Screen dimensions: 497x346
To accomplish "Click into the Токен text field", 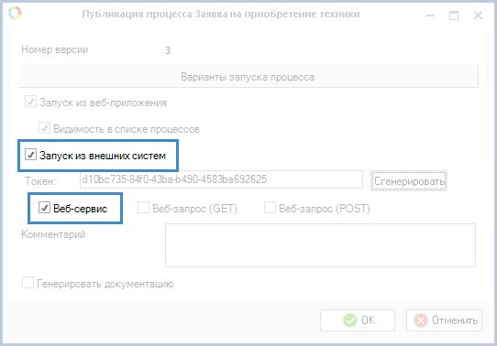I will point(221,179).
